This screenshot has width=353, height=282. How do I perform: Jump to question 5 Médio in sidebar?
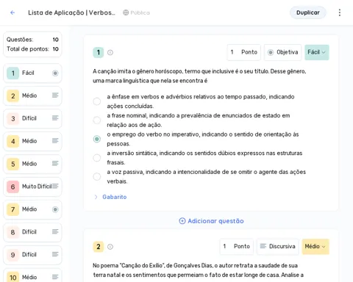click(32, 164)
